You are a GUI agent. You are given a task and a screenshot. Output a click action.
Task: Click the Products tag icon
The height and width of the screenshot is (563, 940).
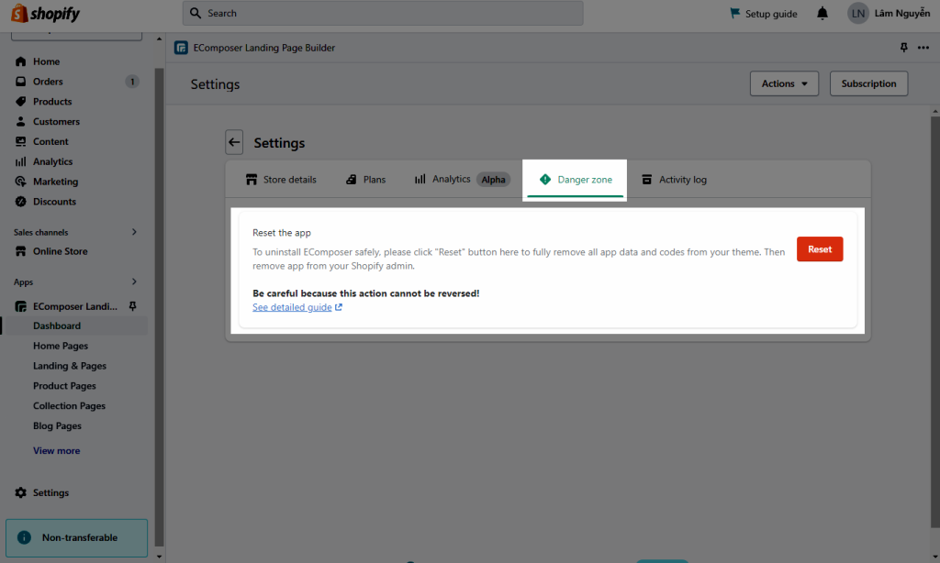(x=21, y=101)
